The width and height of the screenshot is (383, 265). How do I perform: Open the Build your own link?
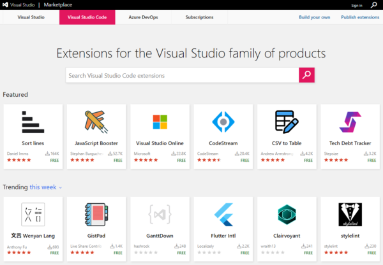pos(314,17)
